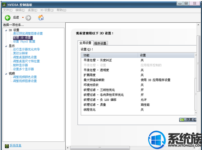Image resolution: width=202 pixels, height=150 pixels.
Task: Select the 纹理过滤 - 质量 row
Action: 138,105
